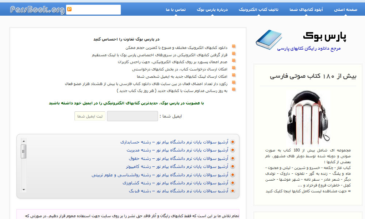
Task: Click the ایمیل شما input field
Action: [x=132, y=116]
